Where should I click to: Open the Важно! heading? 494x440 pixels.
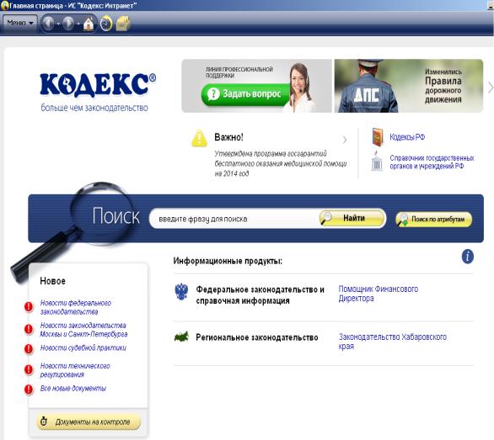point(228,137)
